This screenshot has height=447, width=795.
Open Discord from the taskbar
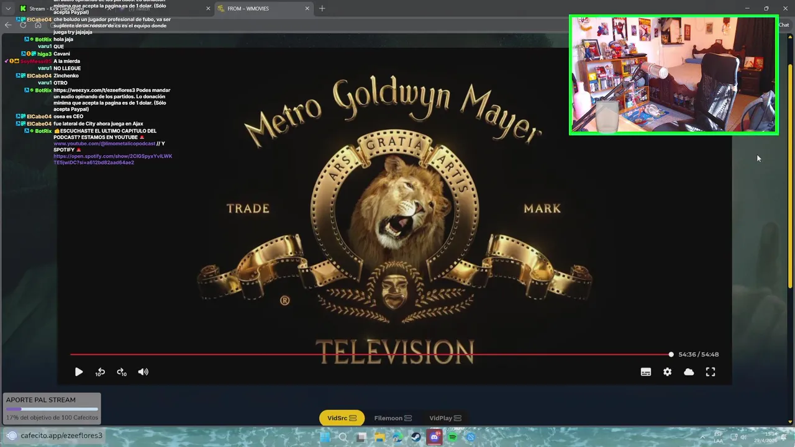point(434,437)
